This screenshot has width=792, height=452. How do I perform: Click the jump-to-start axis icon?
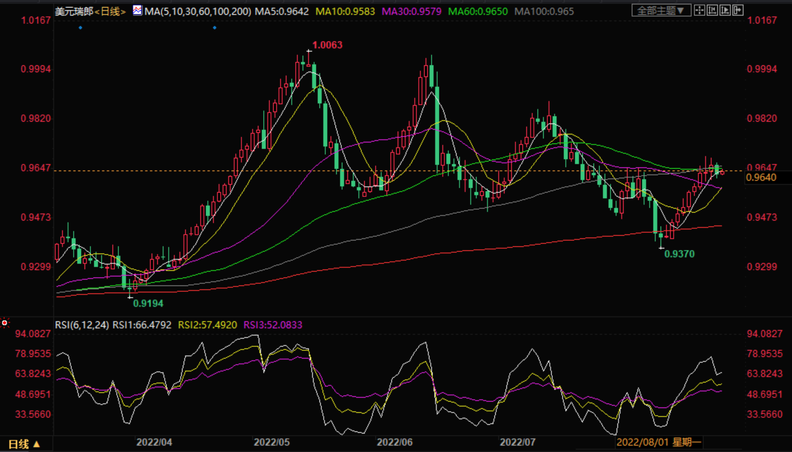click(x=712, y=10)
